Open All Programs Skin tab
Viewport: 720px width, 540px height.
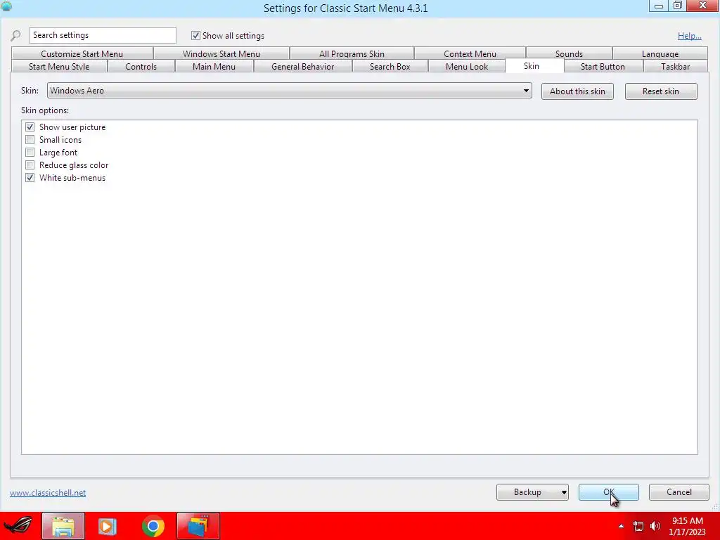click(x=352, y=53)
